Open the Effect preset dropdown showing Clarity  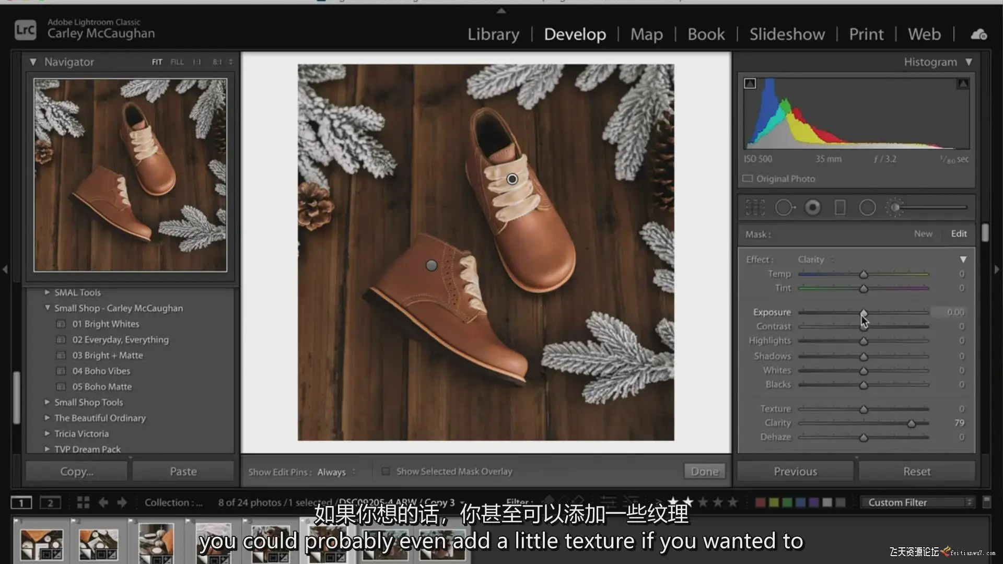pos(815,260)
